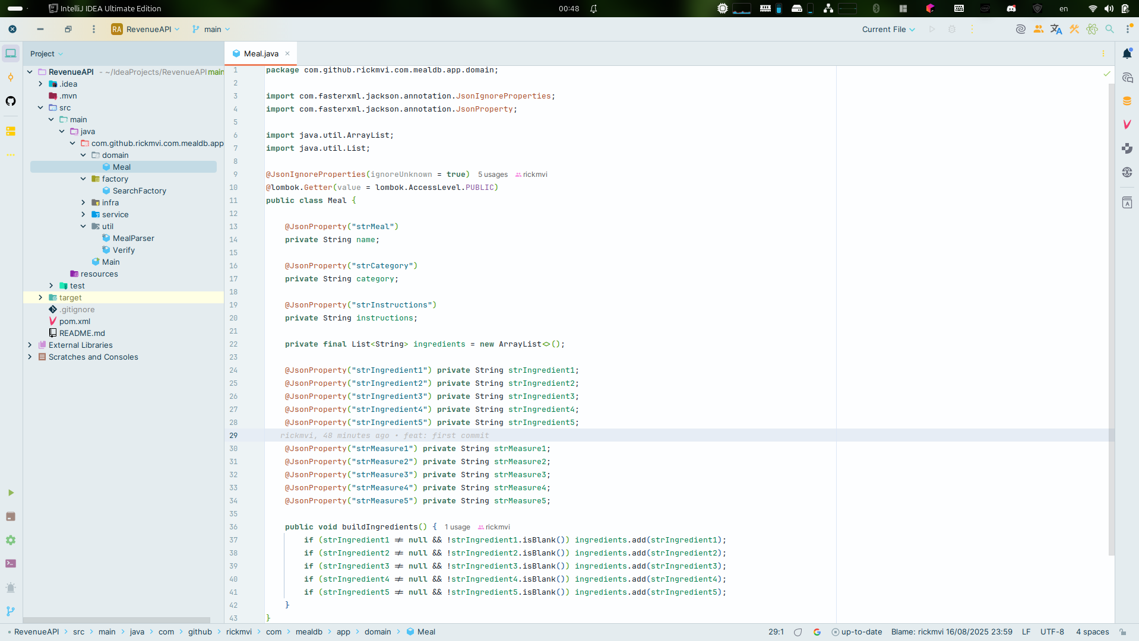Open the Terminal tool window
Screen dimensions: 1139x641
coord(11,564)
